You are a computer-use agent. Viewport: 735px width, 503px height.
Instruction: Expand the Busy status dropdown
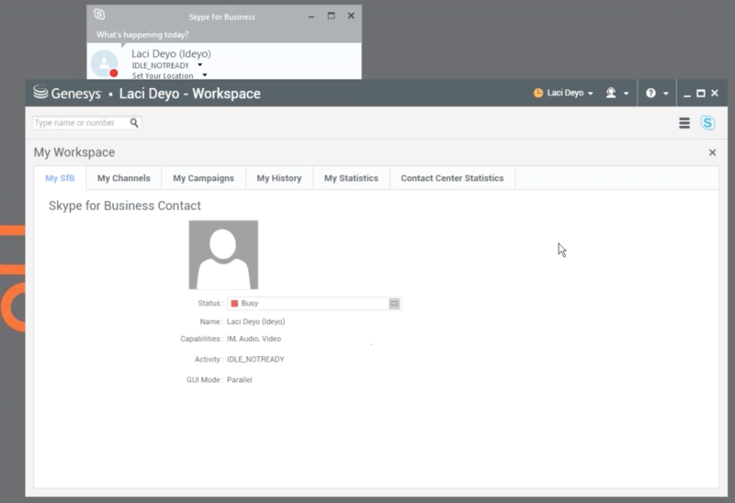(394, 303)
